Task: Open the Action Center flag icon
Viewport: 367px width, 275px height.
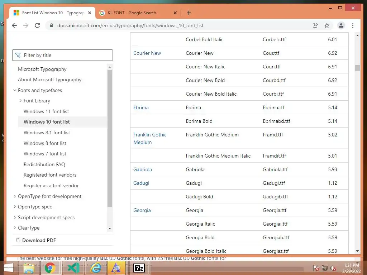Action: point(316,268)
